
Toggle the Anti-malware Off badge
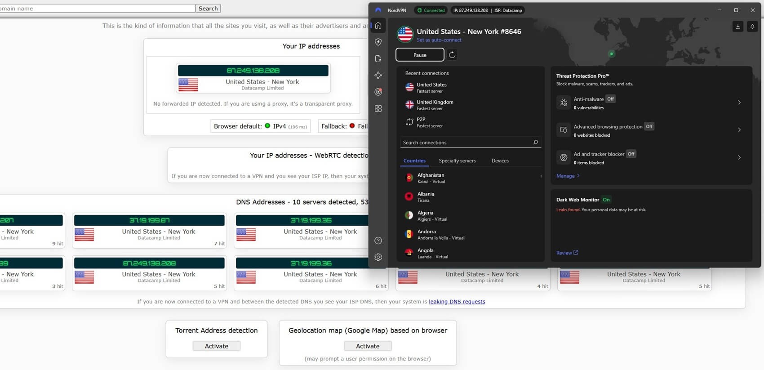click(x=610, y=99)
